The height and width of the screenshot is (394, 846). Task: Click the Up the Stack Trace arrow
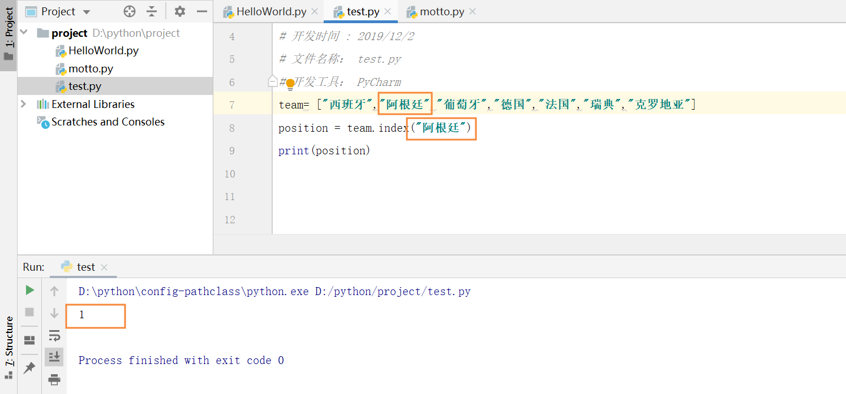54,291
